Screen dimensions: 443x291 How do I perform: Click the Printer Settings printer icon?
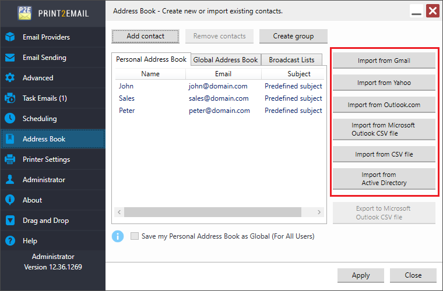[10, 159]
